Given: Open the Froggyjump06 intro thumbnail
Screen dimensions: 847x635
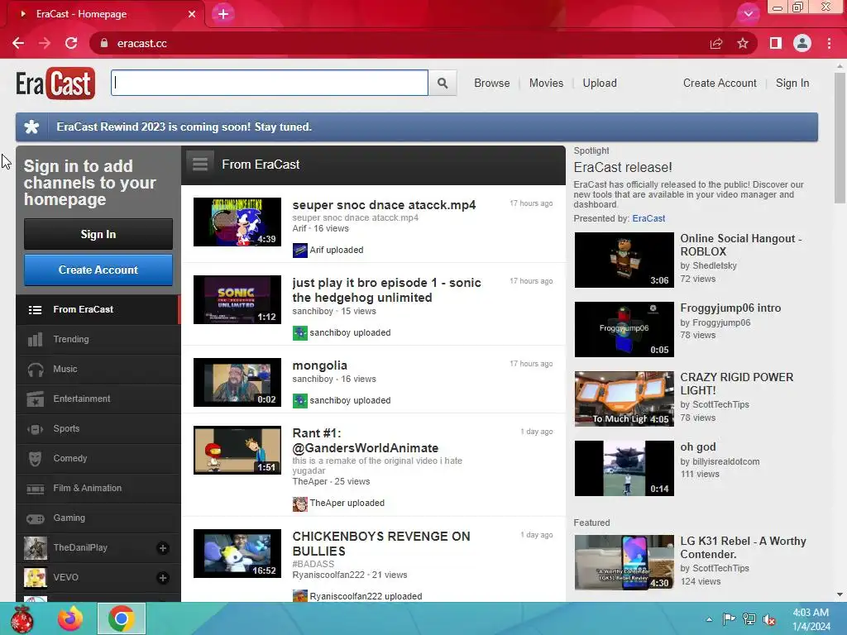Looking at the screenshot, I should [x=624, y=329].
